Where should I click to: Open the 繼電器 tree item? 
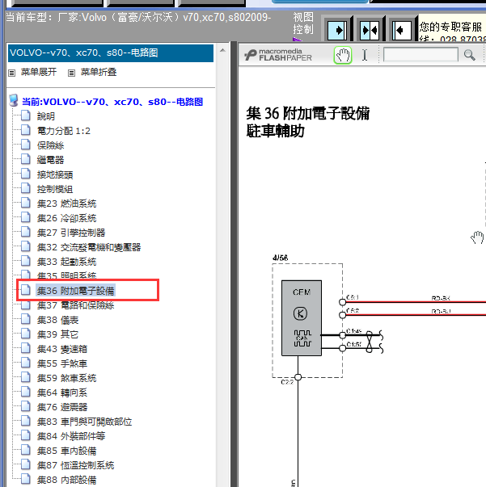[x=50, y=160]
